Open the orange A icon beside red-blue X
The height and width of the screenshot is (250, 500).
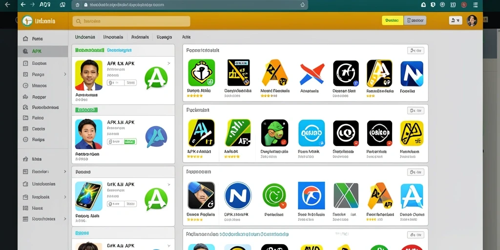275,73
